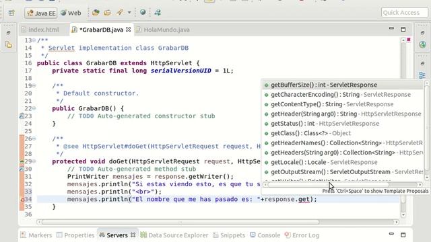This screenshot has width=431, height=242.
Task: Click the outline icon in the right sidebar
Action: (x=422, y=75)
